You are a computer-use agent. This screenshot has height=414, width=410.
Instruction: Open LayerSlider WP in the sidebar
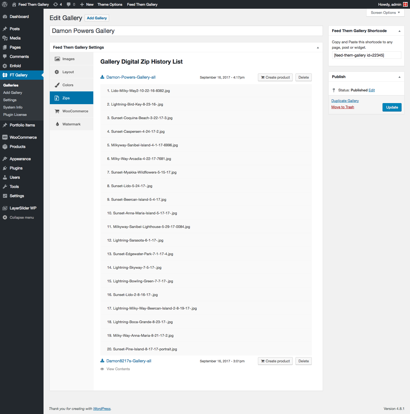(x=22, y=208)
